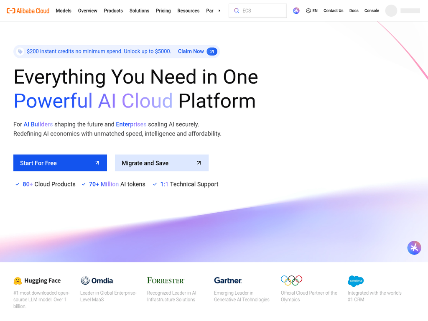Click 'Leader in Global Enterprise-Level MaaS' text
Screen dimensions: 428x321
pos(108,296)
